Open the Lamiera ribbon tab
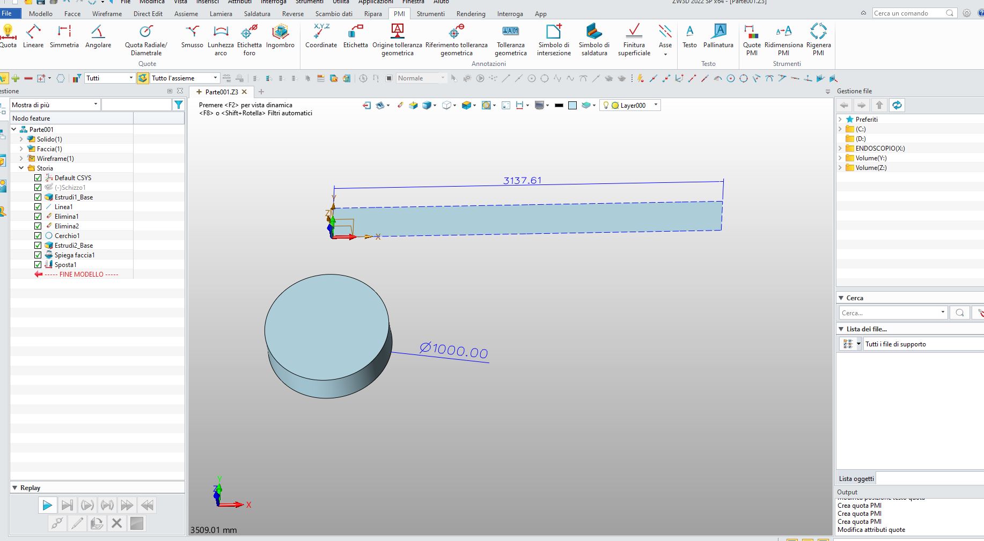 [221, 13]
